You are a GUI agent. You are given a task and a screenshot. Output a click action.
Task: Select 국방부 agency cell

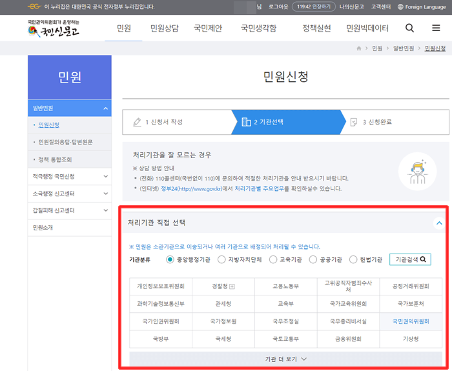click(161, 339)
